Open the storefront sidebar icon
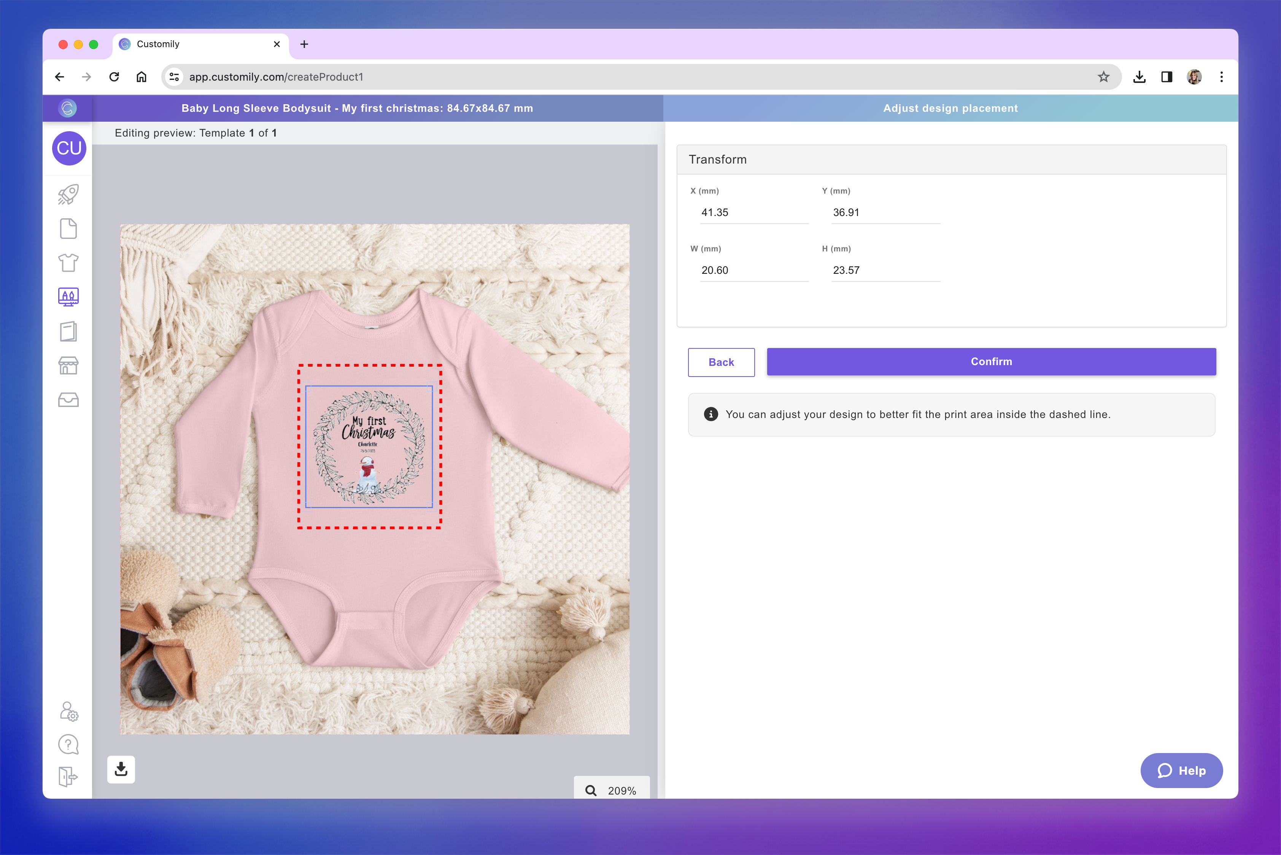Viewport: 1281px width, 855px height. 68,366
